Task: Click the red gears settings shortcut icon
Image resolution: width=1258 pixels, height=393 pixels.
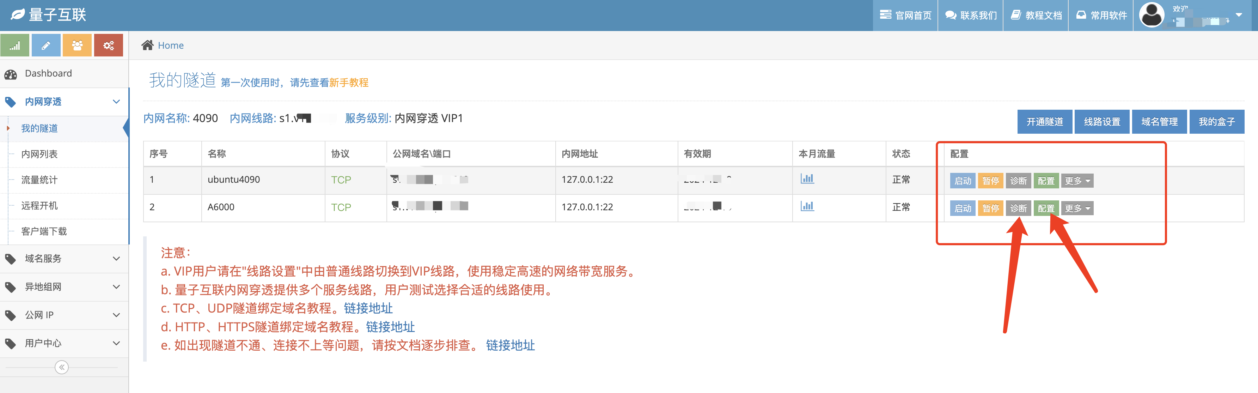Action: coord(108,46)
